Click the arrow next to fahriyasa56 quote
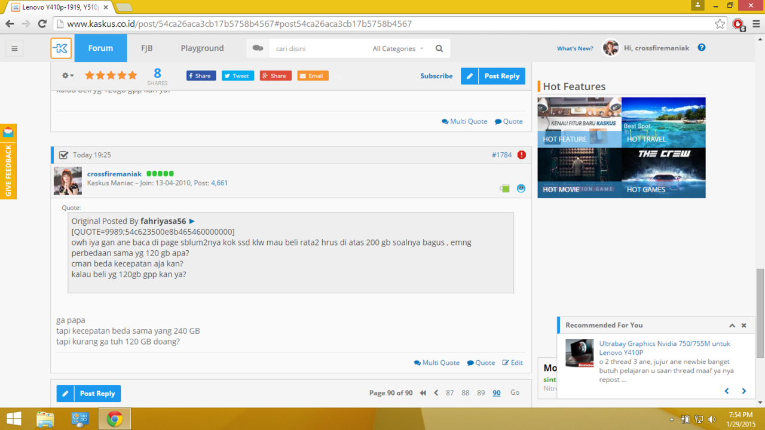Viewport: 765px width, 430px height. [192, 221]
